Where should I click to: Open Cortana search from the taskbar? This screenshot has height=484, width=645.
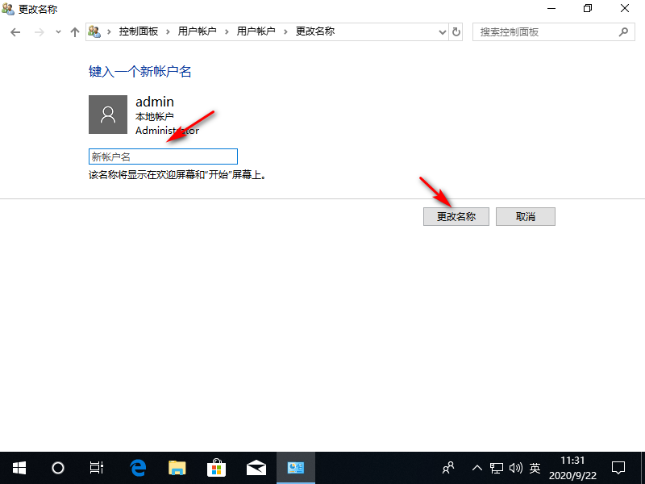tap(57, 468)
